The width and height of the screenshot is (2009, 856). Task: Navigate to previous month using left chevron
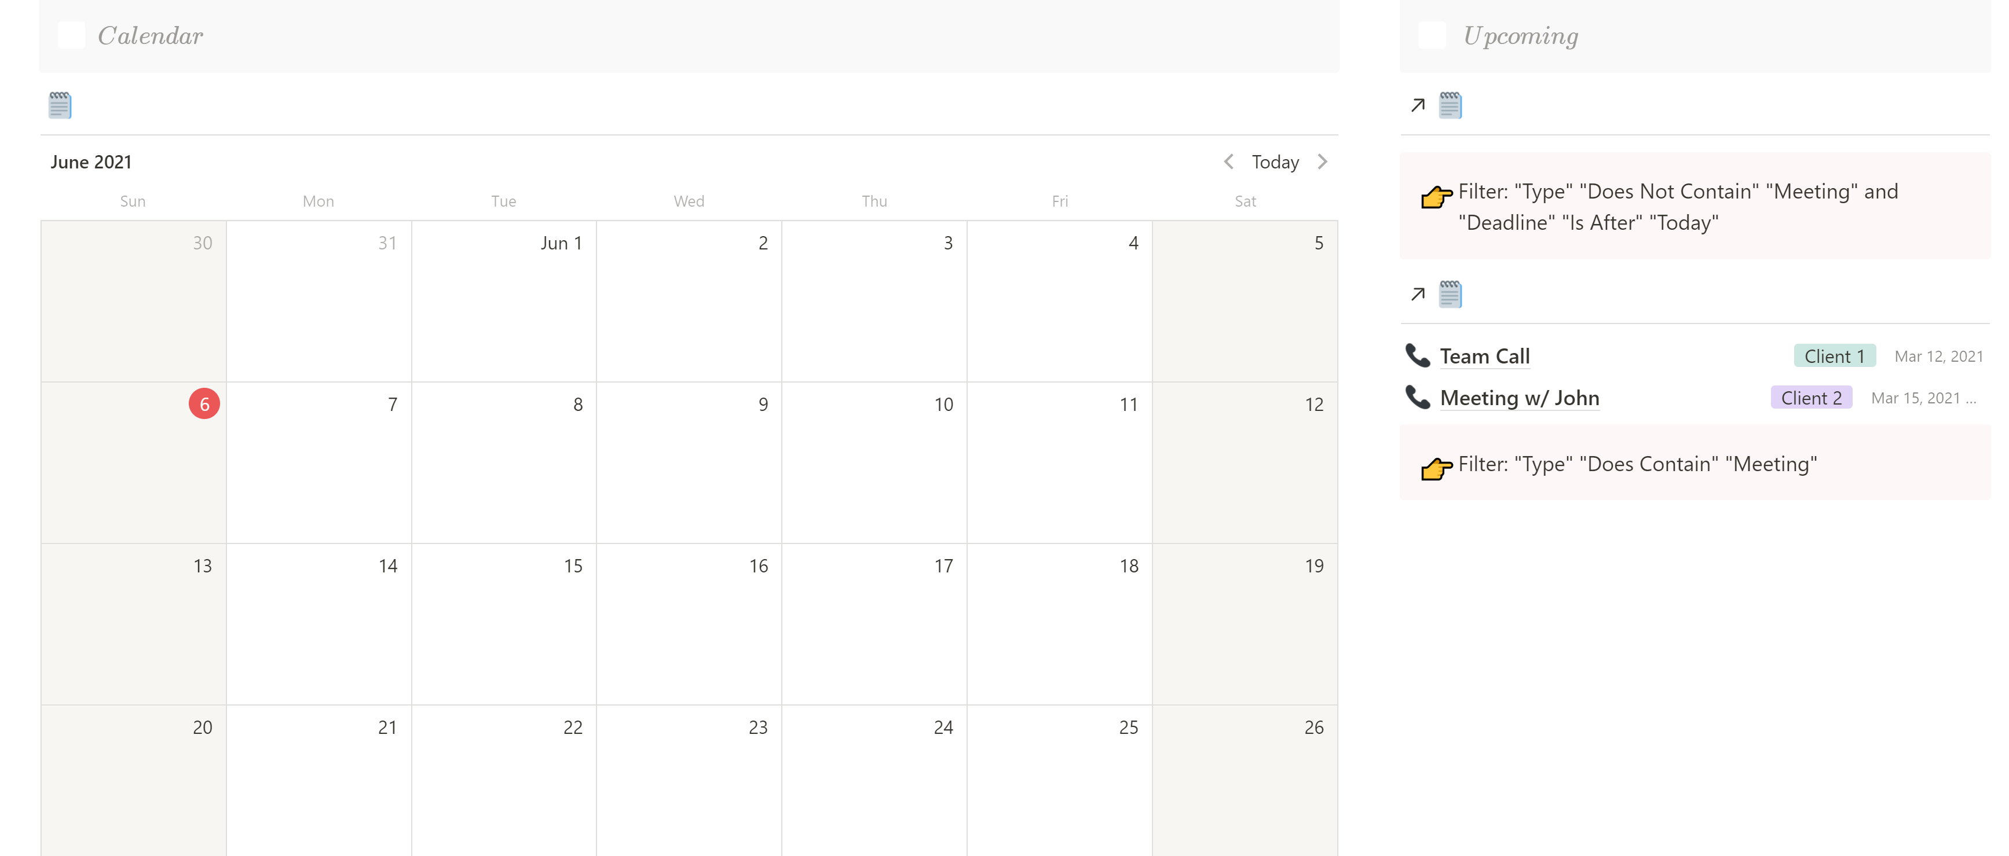coord(1226,161)
